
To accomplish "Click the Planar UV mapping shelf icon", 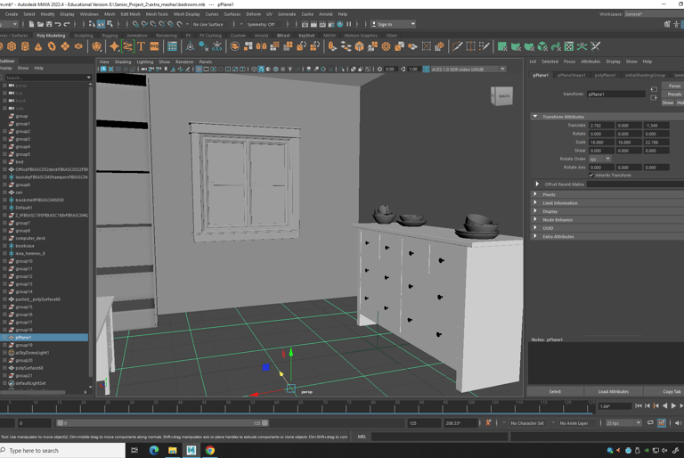I will tap(502, 46).
